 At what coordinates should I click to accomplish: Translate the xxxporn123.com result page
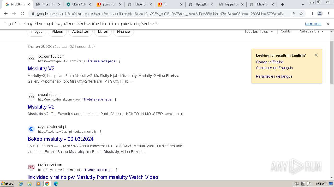[x=102, y=61]
